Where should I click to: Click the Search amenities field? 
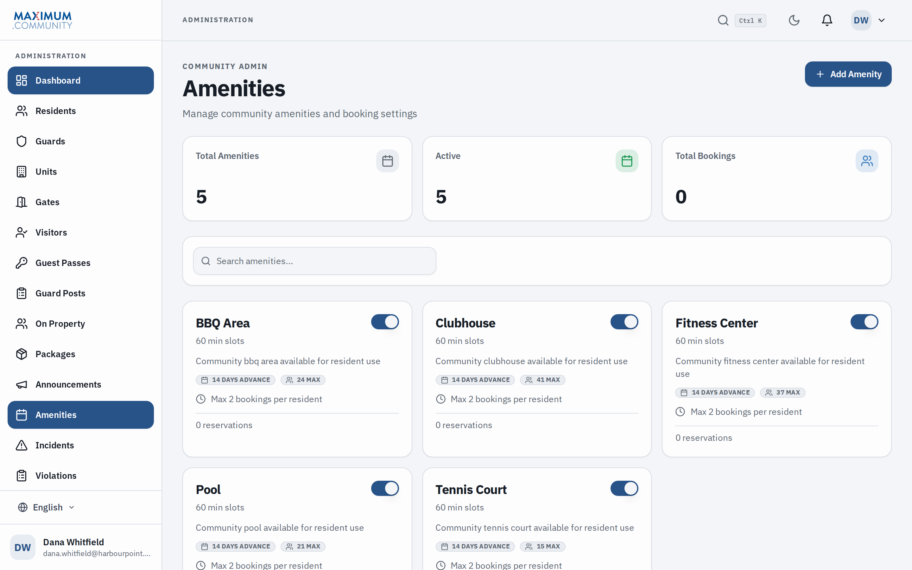[315, 261]
